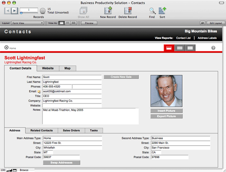
Task: Open help question mark icon
Action: point(213,48)
